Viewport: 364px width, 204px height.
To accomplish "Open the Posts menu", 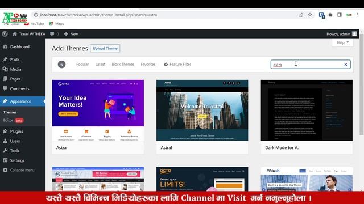I will (23, 59).
